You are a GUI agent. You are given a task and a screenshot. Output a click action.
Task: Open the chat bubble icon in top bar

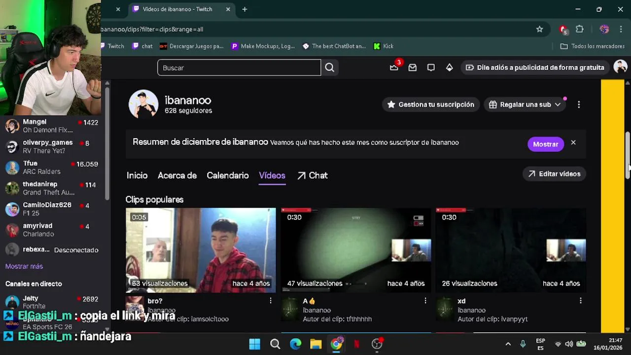pyautogui.click(x=431, y=68)
